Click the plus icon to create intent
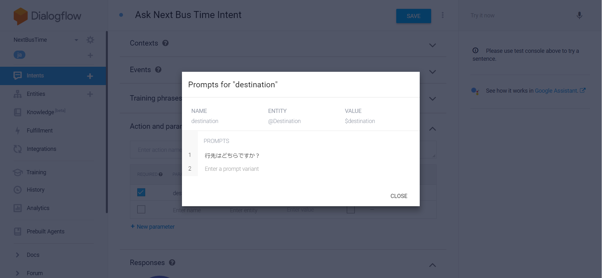The height and width of the screenshot is (278, 602). 90,76
